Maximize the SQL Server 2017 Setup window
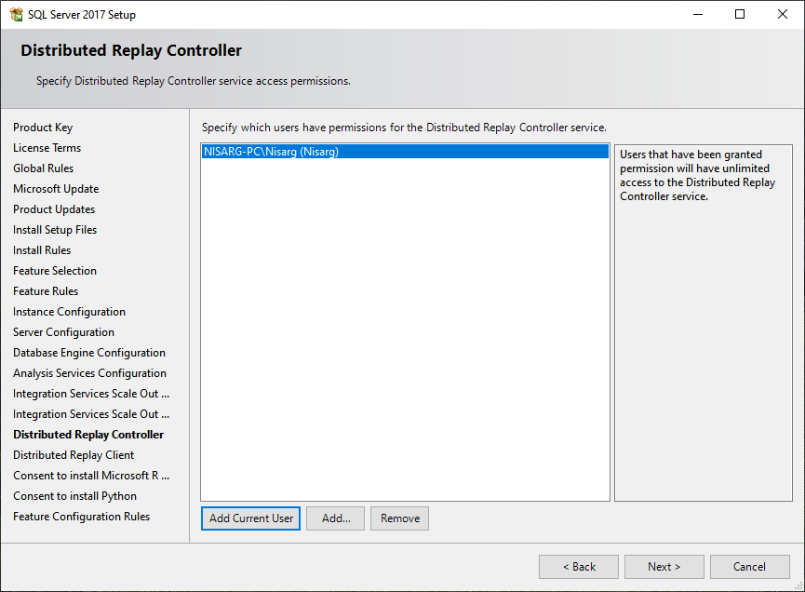The height and width of the screenshot is (592, 805). pyautogui.click(x=740, y=14)
